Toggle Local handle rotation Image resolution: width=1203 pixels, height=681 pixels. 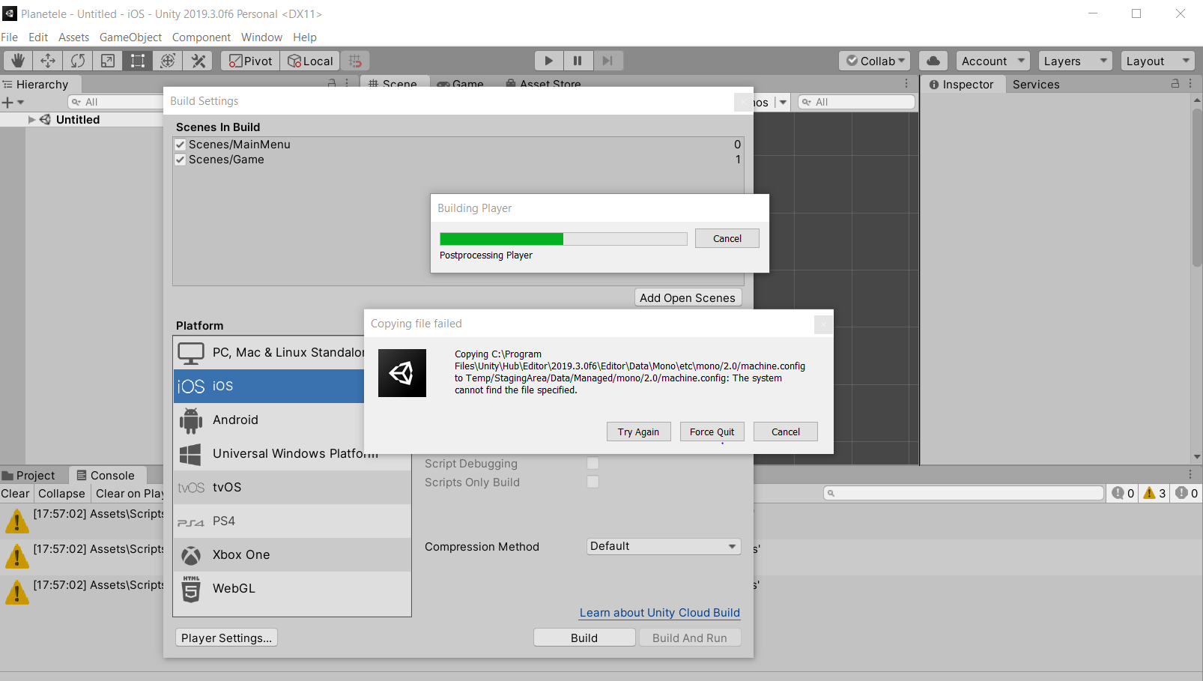[310, 61]
